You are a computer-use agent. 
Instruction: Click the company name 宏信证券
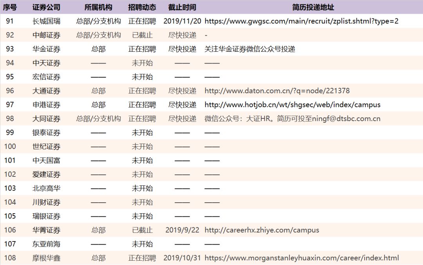click(46, 77)
